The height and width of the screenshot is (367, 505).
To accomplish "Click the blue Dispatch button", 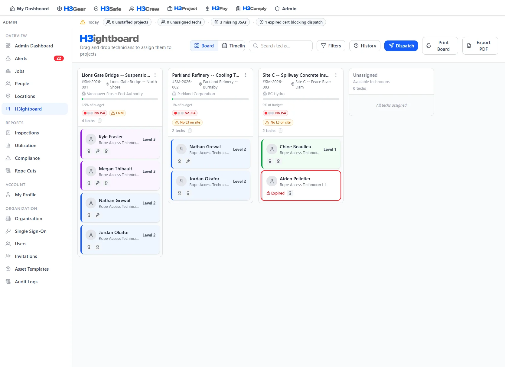I will coord(401,46).
